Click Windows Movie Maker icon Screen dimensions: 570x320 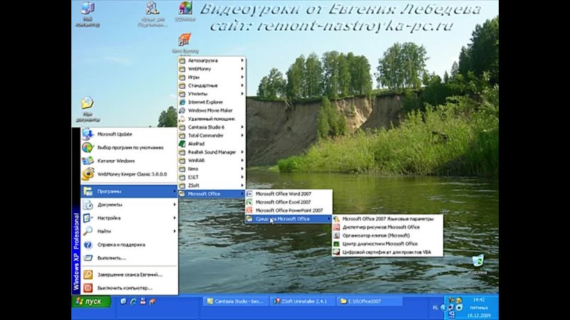pyautogui.click(x=182, y=111)
